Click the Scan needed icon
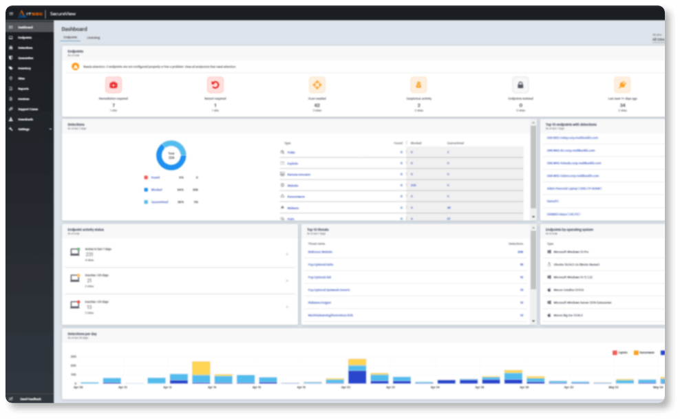680x419 pixels. [x=317, y=85]
